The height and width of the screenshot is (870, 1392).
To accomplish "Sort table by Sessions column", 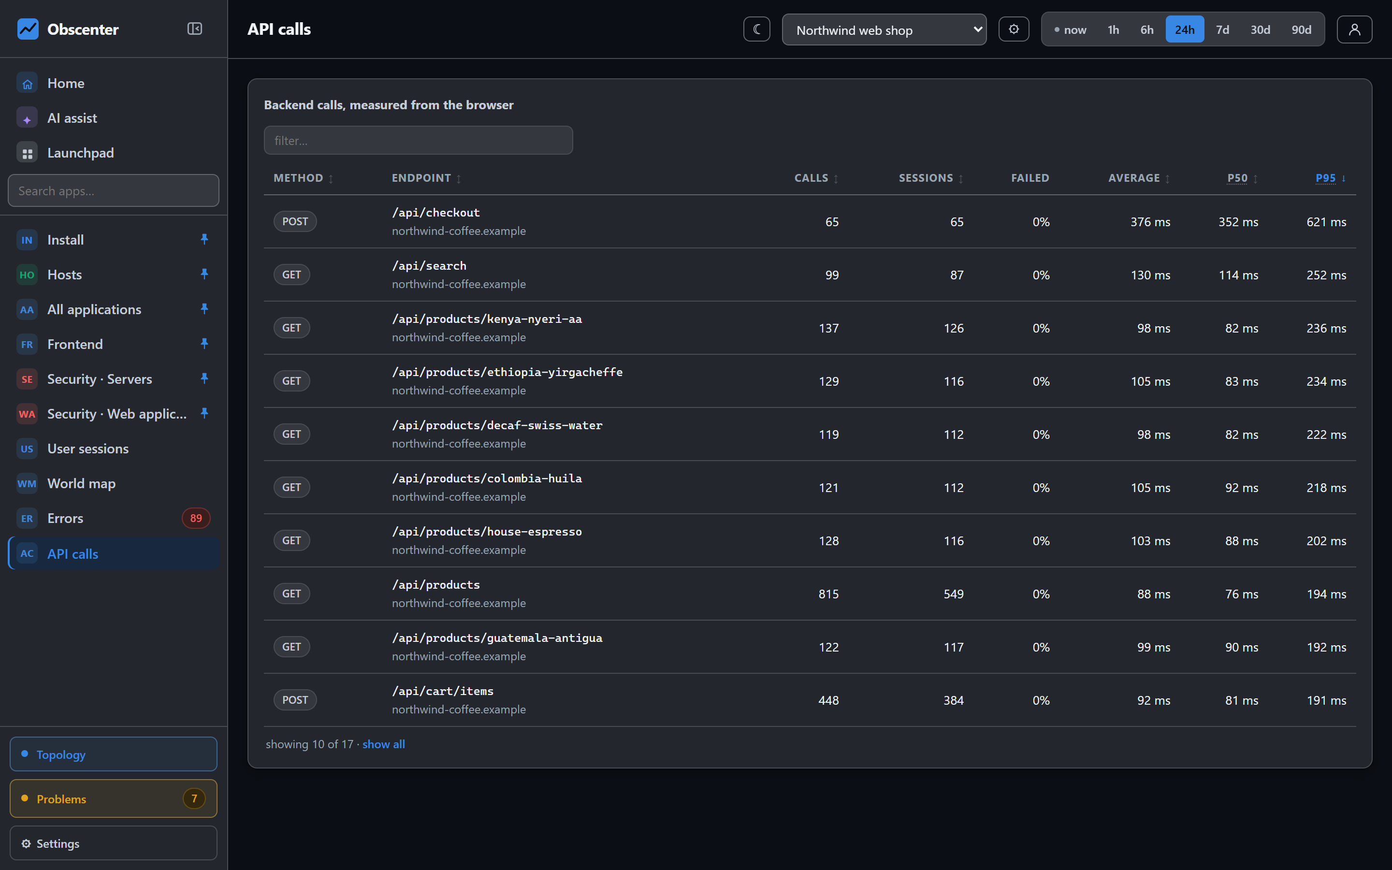I will tap(931, 178).
